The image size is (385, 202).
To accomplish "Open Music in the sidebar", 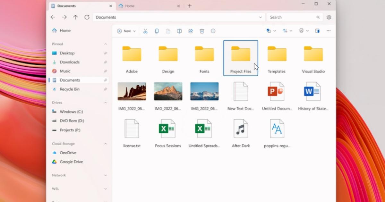I will 79,71.
